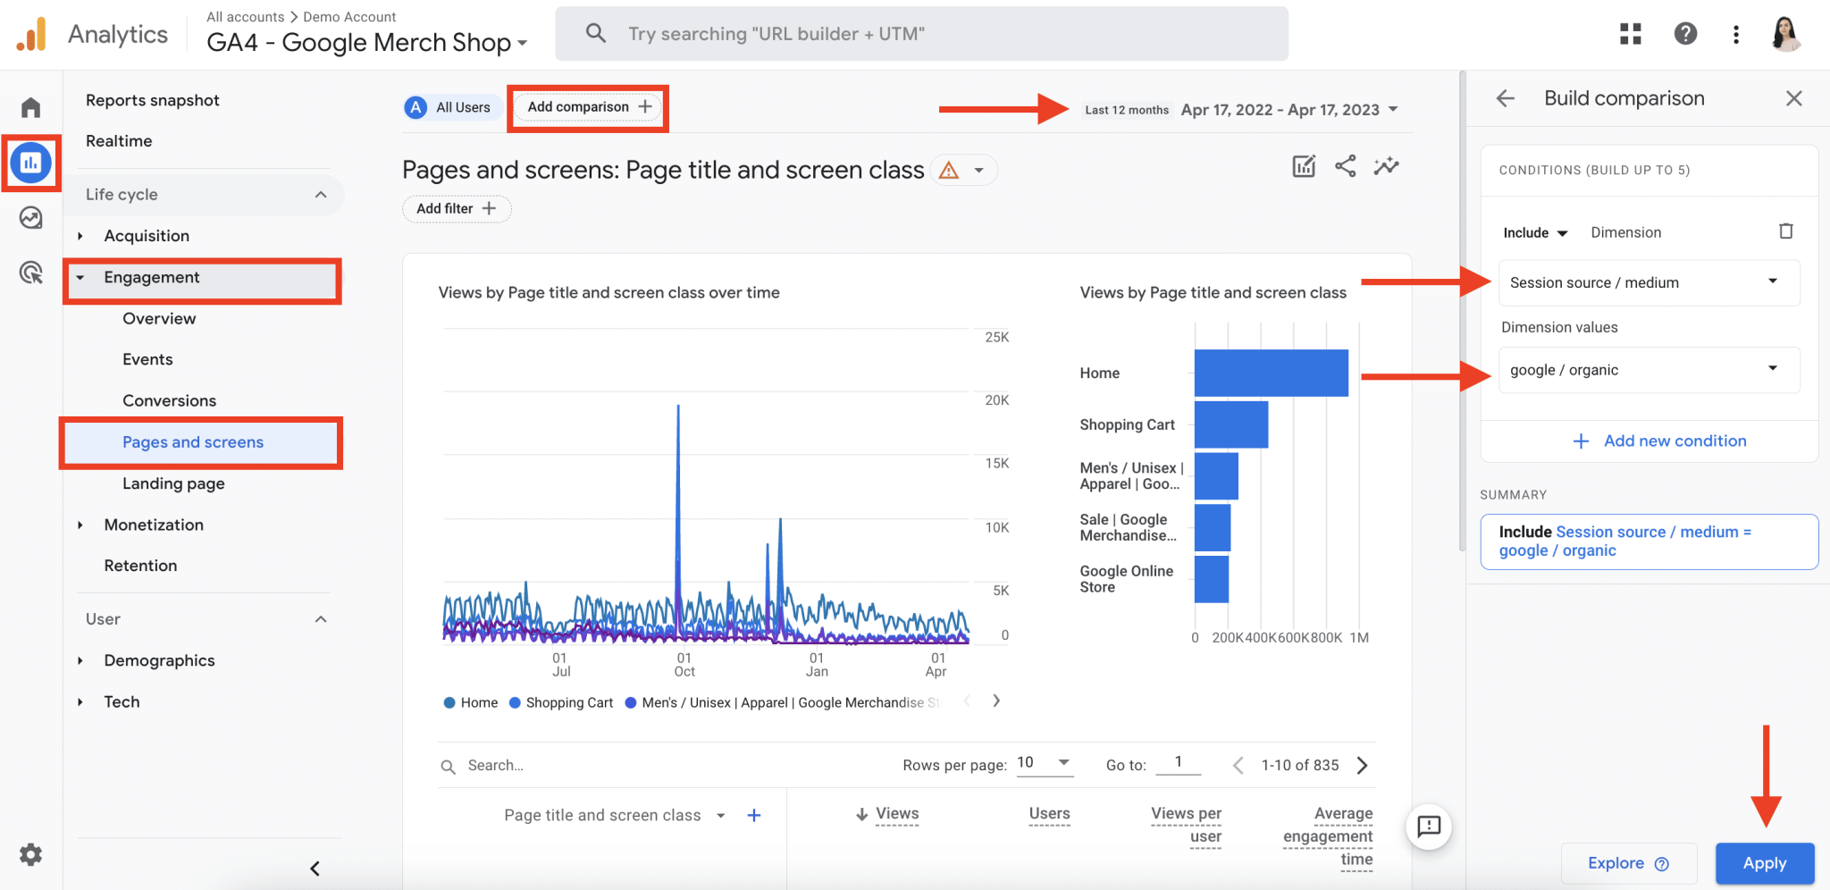Screen dimensions: 1830x890
Task: Delete the condition with the trash icon
Action: pyautogui.click(x=1786, y=231)
